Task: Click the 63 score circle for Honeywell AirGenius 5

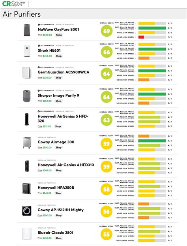Action: [x=107, y=120]
